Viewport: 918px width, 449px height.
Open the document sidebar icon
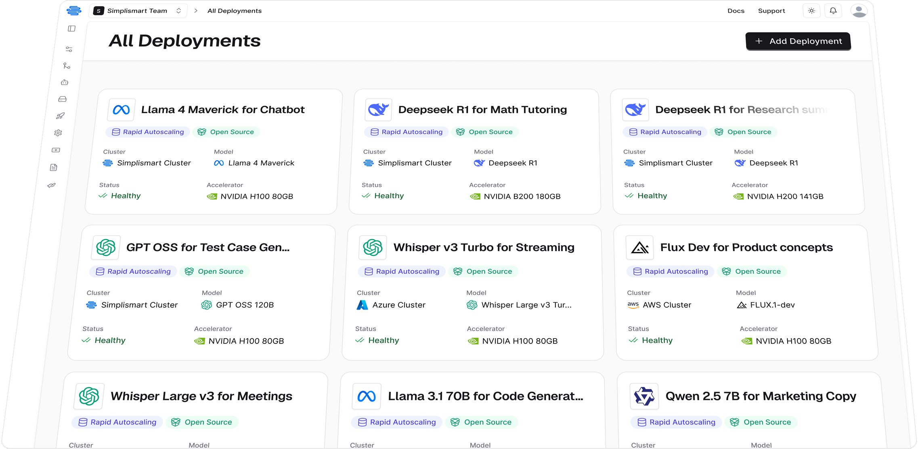[53, 167]
